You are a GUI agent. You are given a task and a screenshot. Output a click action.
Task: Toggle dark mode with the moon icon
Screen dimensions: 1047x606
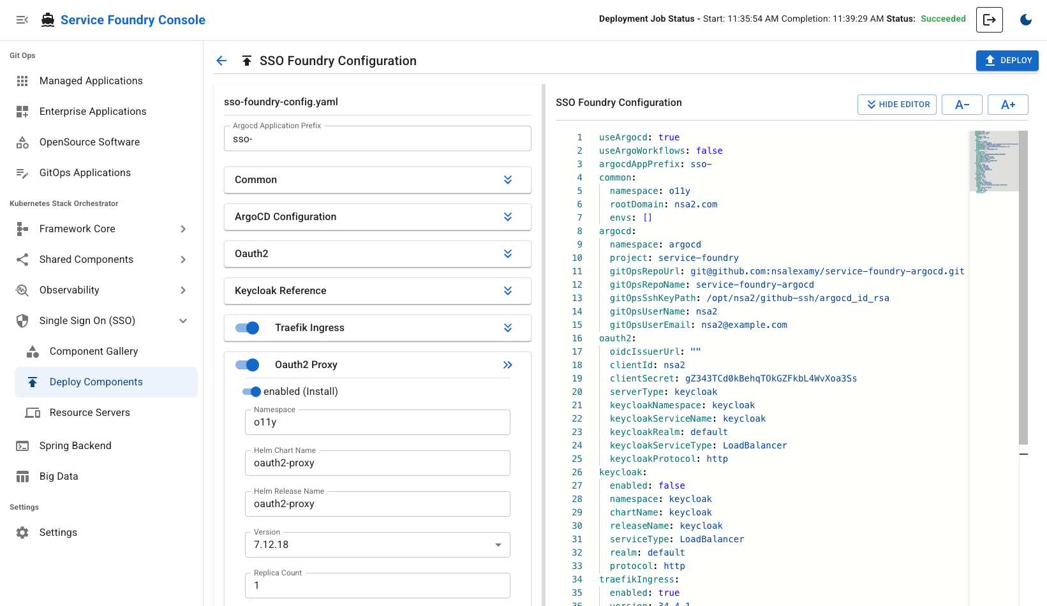point(1026,20)
